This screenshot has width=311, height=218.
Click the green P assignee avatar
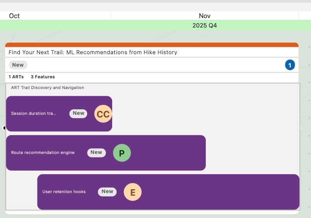pos(122,153)
